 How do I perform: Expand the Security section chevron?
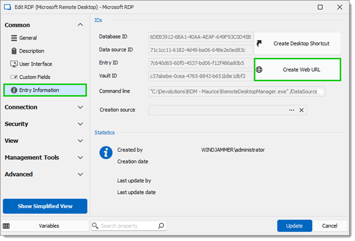click(80, 124)
